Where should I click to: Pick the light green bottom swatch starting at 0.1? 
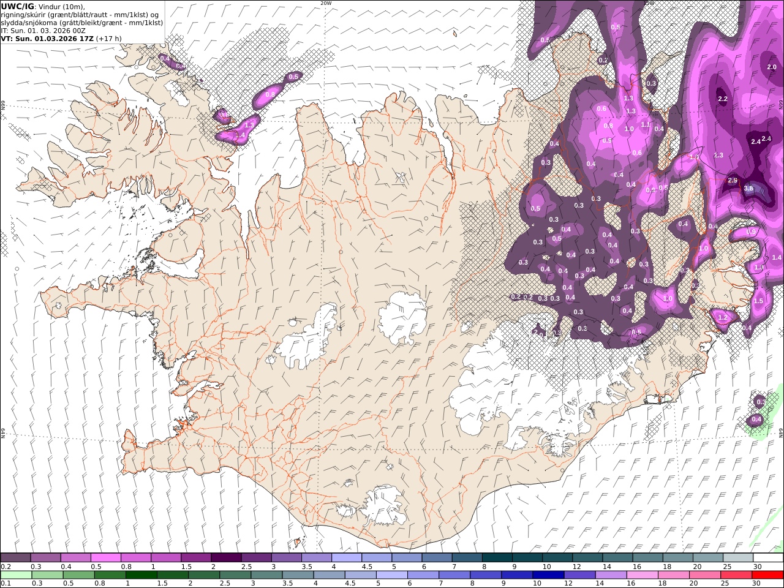(15, 575)
